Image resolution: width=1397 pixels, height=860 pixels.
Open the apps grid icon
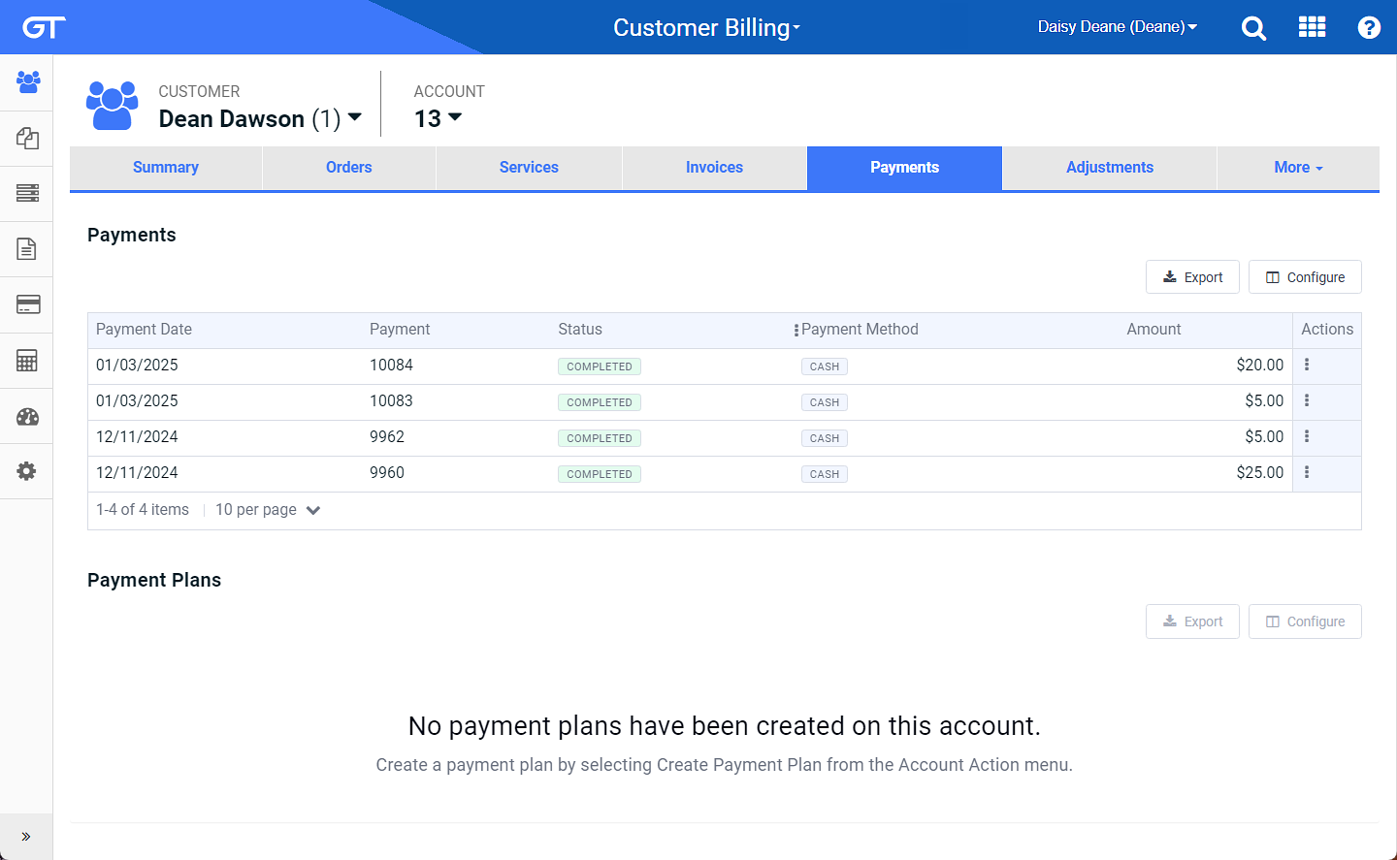pyautogui.click(x=1312, y=26)
